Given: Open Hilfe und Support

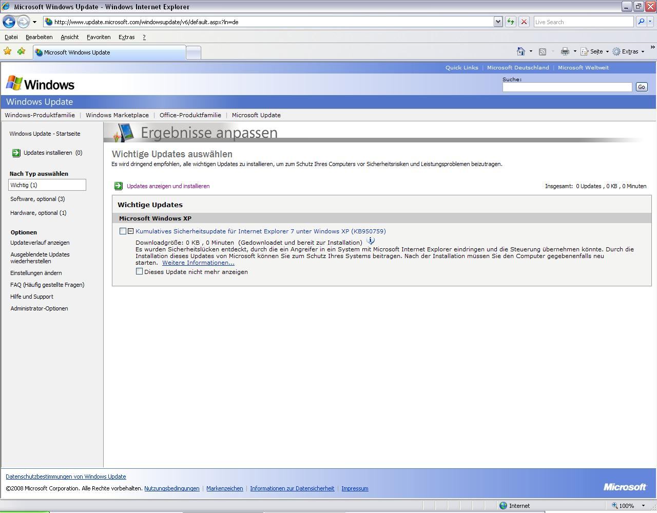Looking at the screenshot, I should 32,297.
